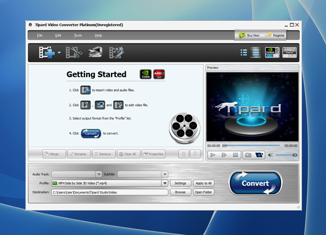326x235 pixels.
Task: Open the snapshot folder dropdown icon
Action: pyautogui.click(x=259, y=155)
